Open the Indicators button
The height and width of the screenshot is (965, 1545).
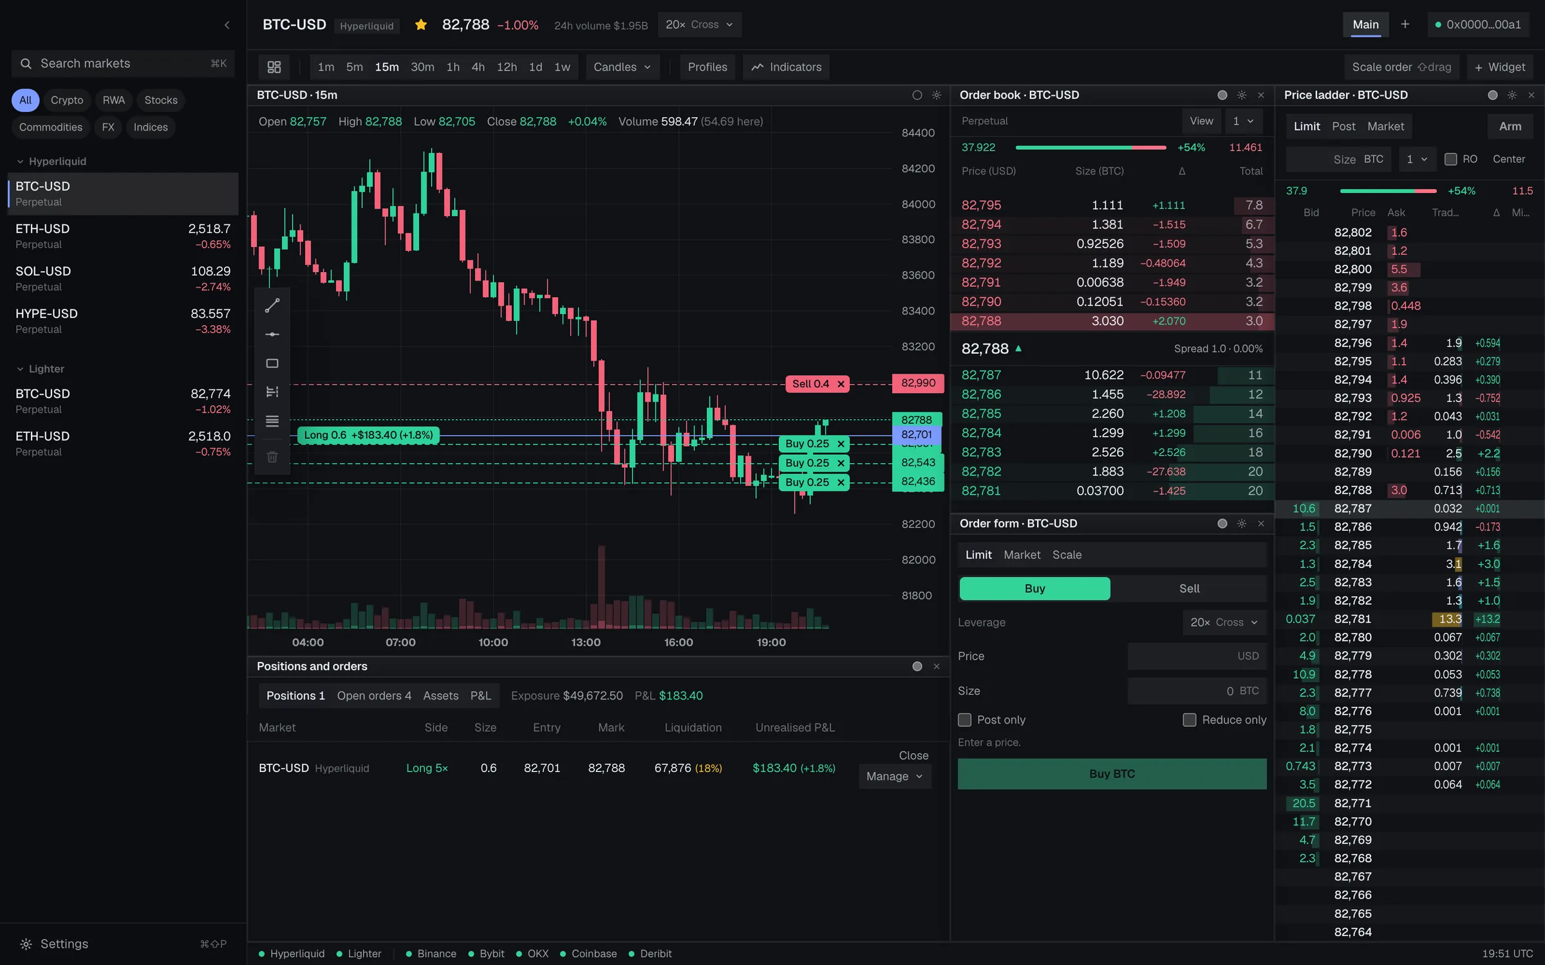[x=787, y=67]
